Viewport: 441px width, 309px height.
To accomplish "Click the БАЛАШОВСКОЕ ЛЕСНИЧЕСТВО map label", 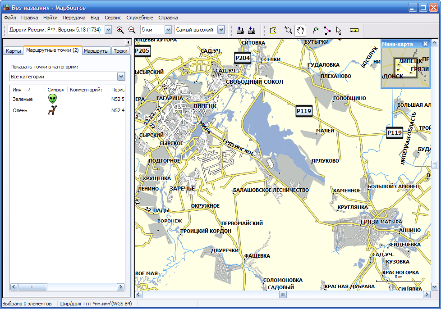I will coord(271,190).
